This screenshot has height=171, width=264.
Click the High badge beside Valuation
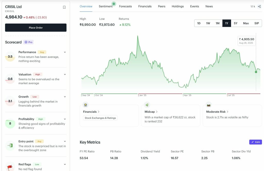pos(38,74)
